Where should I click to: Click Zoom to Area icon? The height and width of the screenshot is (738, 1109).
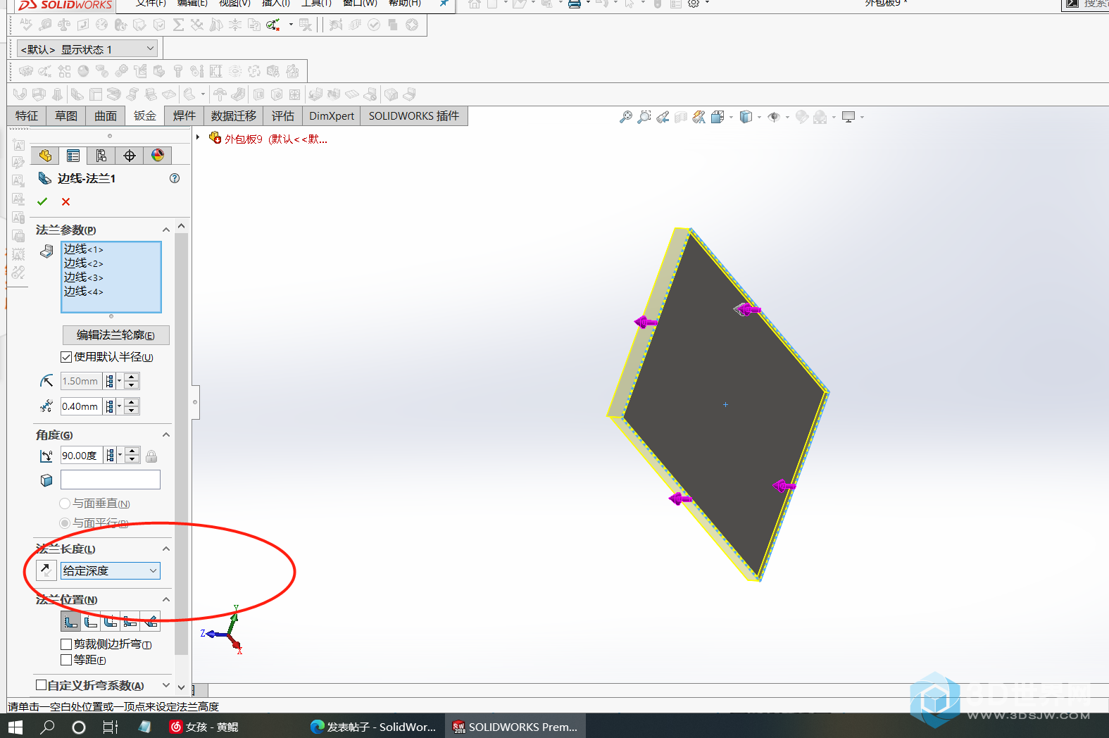point(644,117)
